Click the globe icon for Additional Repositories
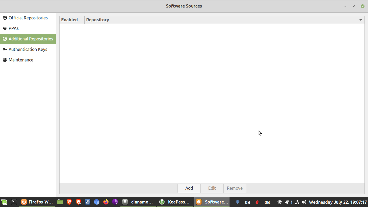The width and height of the screenshot is (368, 207). click(x=5, y=39)
